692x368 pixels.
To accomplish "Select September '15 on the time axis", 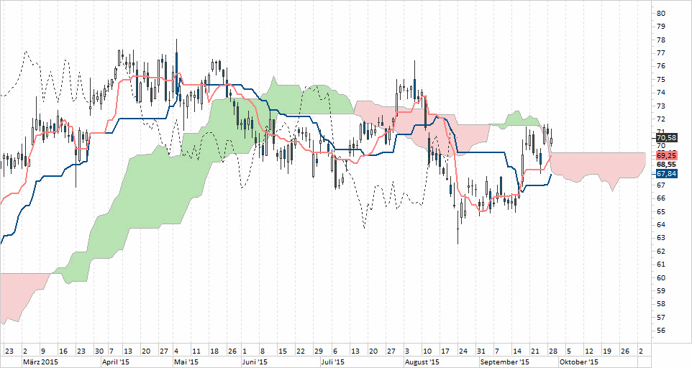I will click(504, 362).
